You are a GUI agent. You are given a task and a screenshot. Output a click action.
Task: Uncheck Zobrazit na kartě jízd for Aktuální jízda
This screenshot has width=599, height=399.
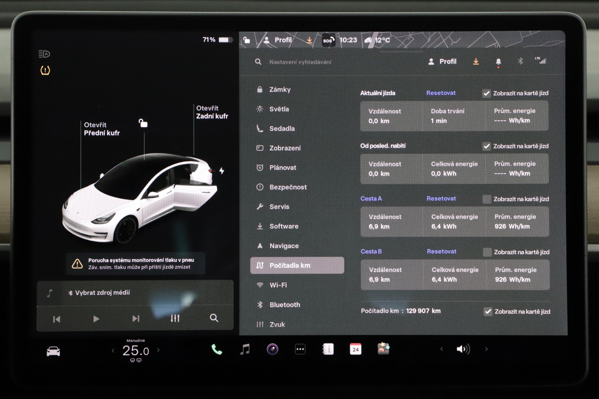click(486, 93)
